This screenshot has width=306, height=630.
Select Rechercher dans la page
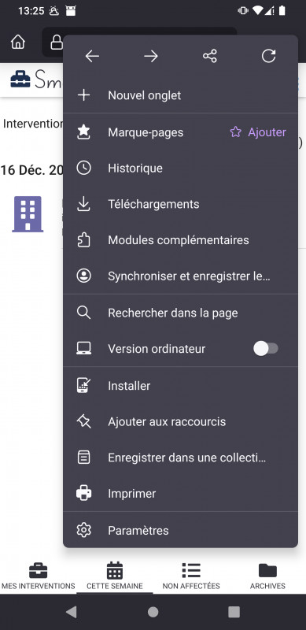pyautogui.click(x=180, y=313)
